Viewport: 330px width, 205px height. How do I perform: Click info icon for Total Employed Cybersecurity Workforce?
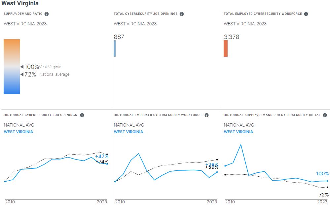point(306,14)
